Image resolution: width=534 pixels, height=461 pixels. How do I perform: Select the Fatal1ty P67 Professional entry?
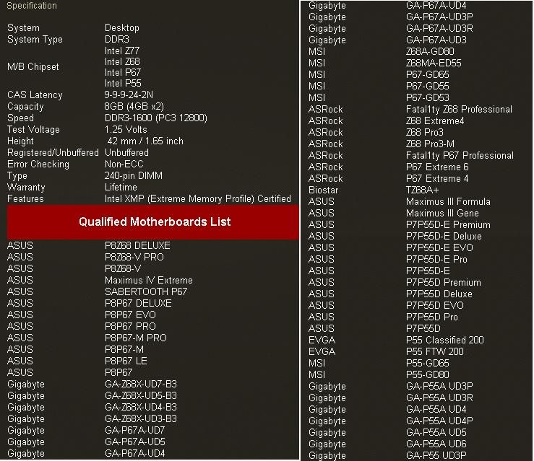[460, 156]
